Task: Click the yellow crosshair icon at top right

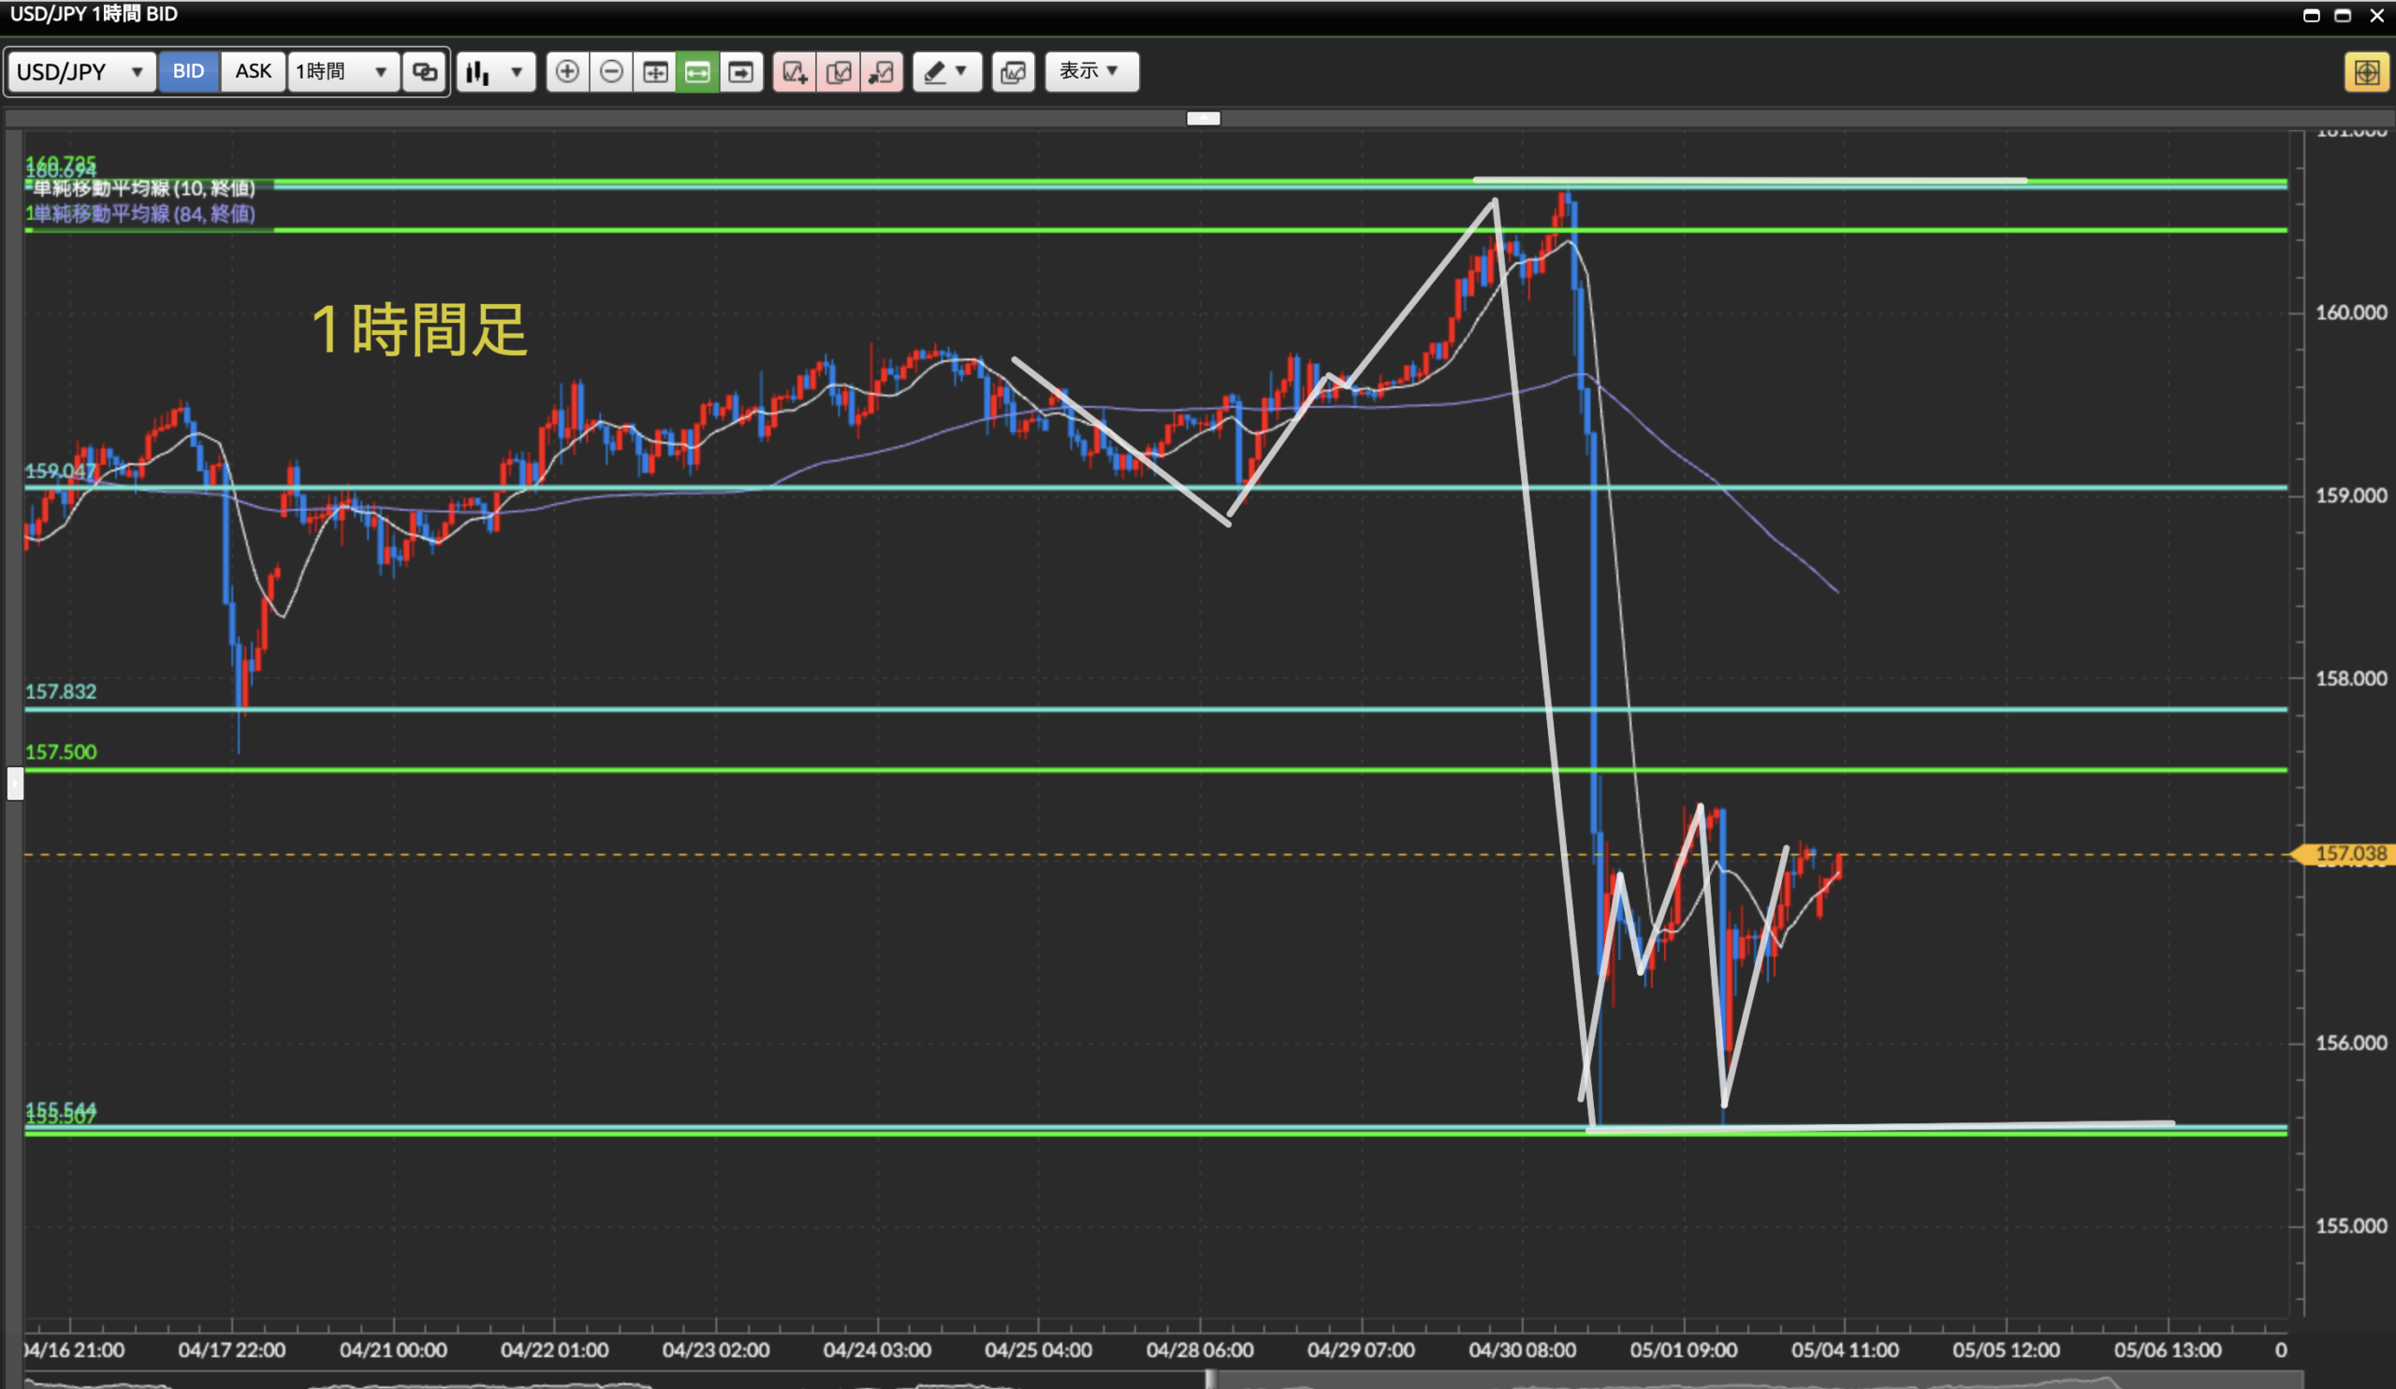Action: point(2367,72)
